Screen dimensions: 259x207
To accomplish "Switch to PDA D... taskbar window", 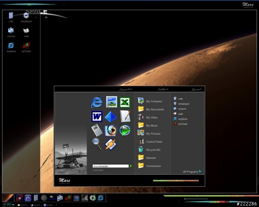I will pyautogui.click(x=23, y=205).
